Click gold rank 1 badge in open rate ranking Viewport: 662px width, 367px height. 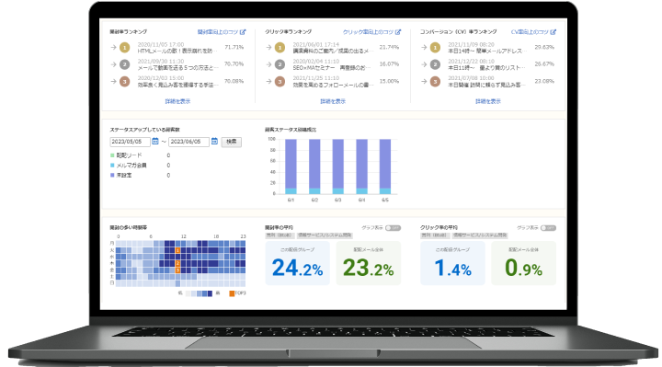pos(124,47)
